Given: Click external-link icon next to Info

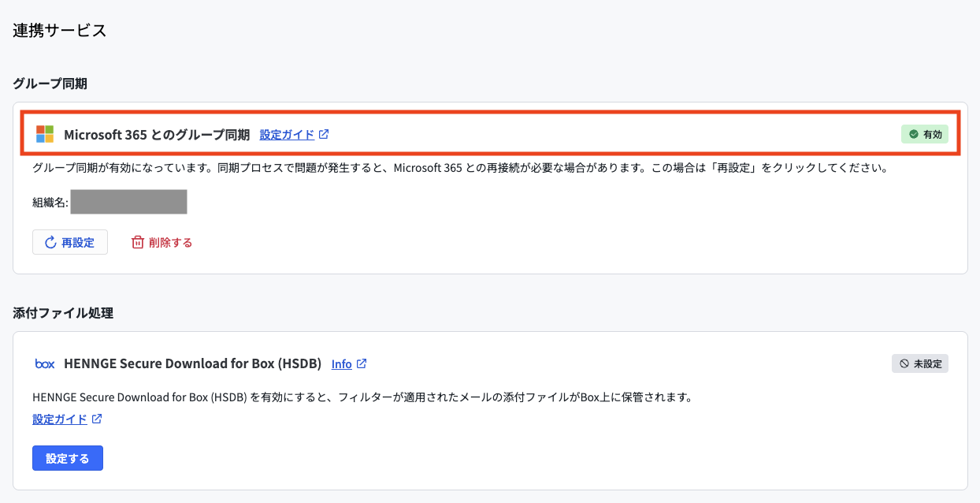Looking at the screenshot, I should point(362,364).
